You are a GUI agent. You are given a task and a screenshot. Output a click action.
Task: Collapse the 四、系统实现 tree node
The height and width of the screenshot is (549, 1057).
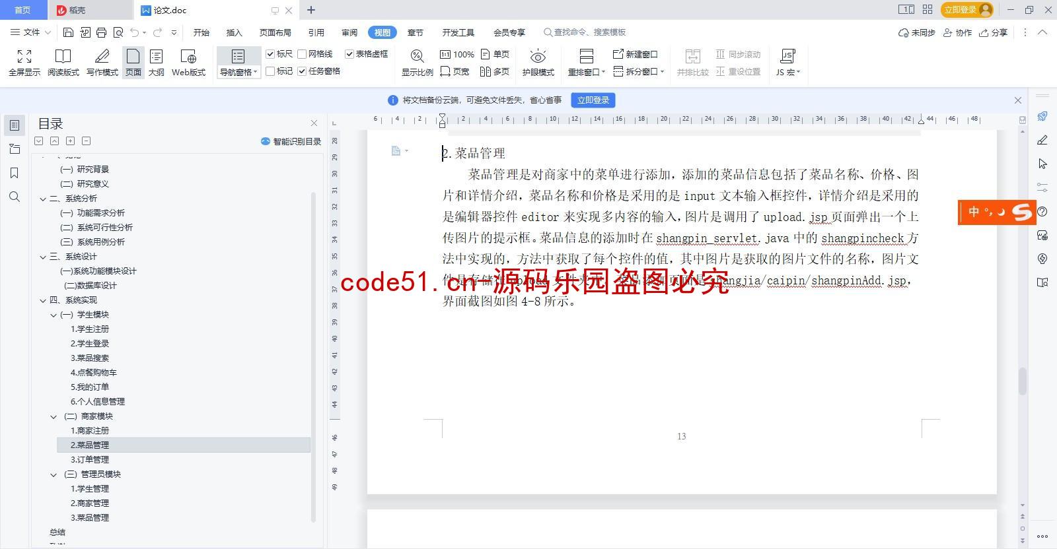43,300
